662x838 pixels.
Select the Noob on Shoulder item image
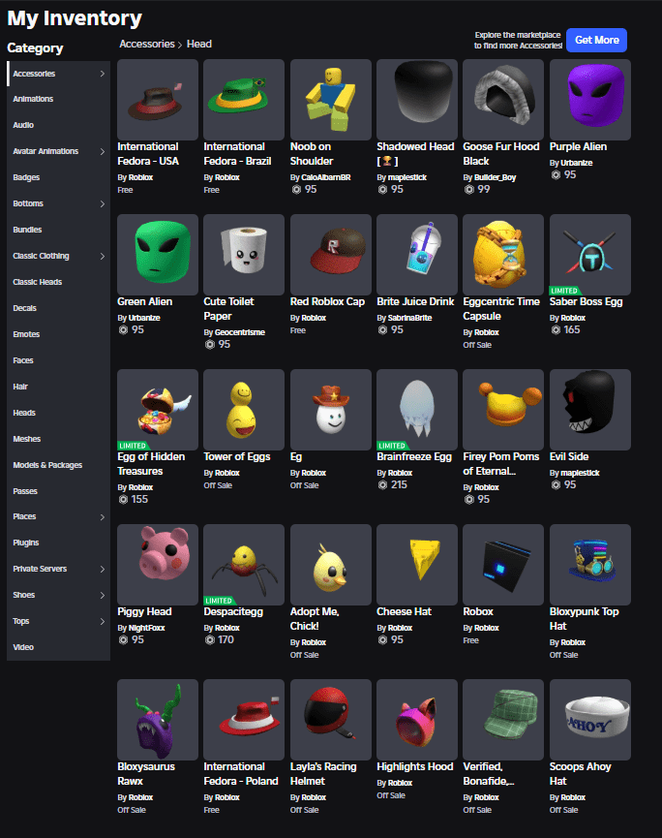tap(330, 100)
